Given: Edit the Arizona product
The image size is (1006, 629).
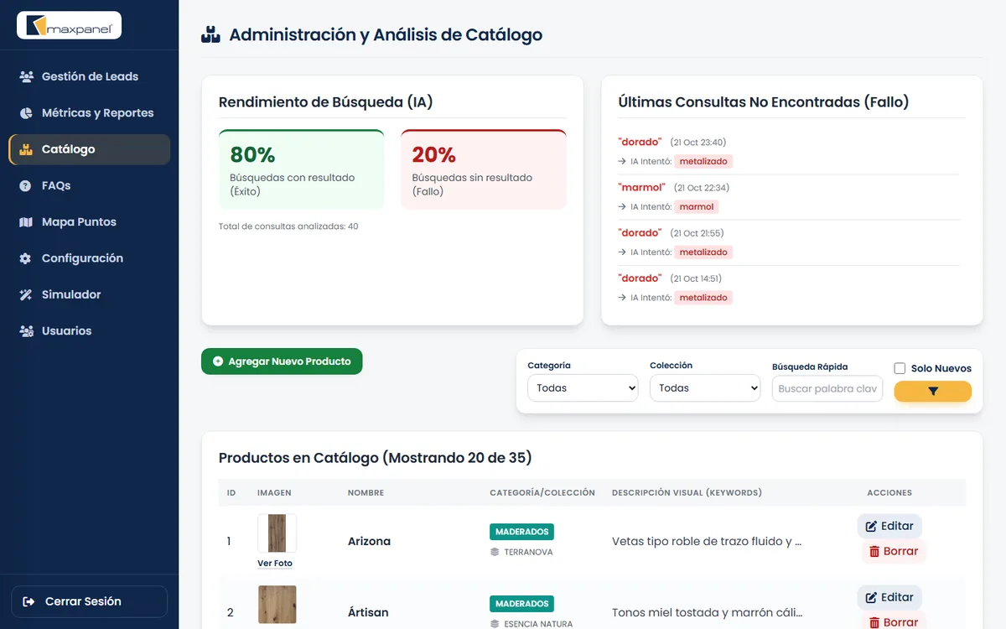Looking at the screenshot, I should click(889, 527).
